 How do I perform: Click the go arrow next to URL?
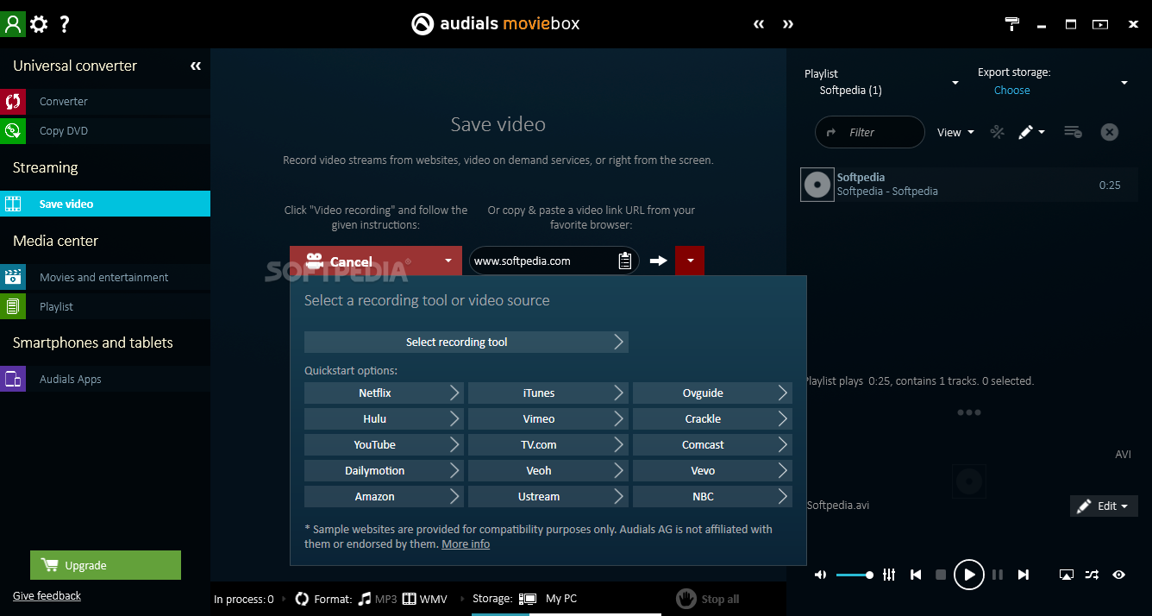point(659,261)
